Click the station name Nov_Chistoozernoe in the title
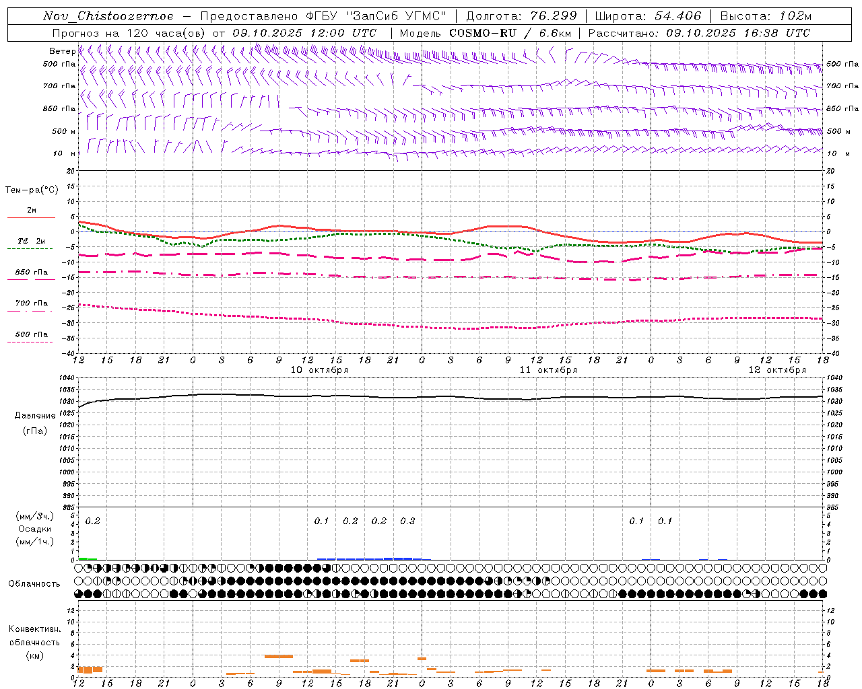The image size is (862, 689). point(108,16)
